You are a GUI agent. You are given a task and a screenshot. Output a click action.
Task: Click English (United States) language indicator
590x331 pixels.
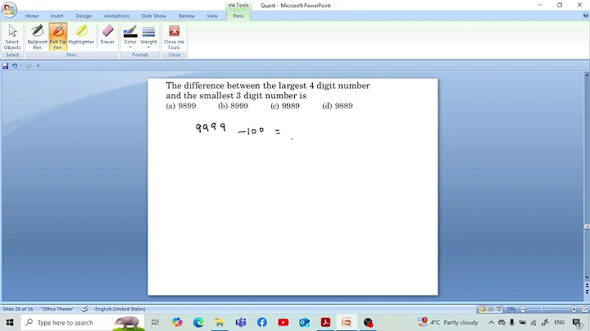tap(120, 309)
